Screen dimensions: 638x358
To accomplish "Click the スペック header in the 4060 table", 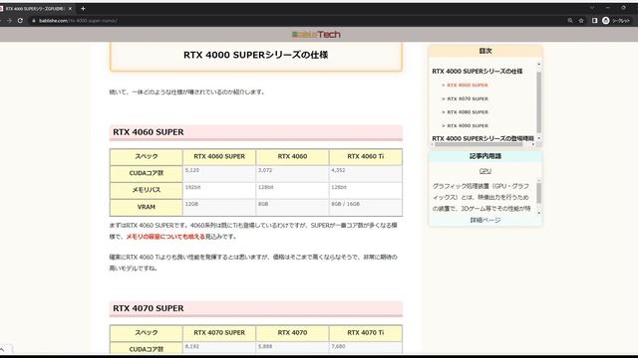I will 147,157.
